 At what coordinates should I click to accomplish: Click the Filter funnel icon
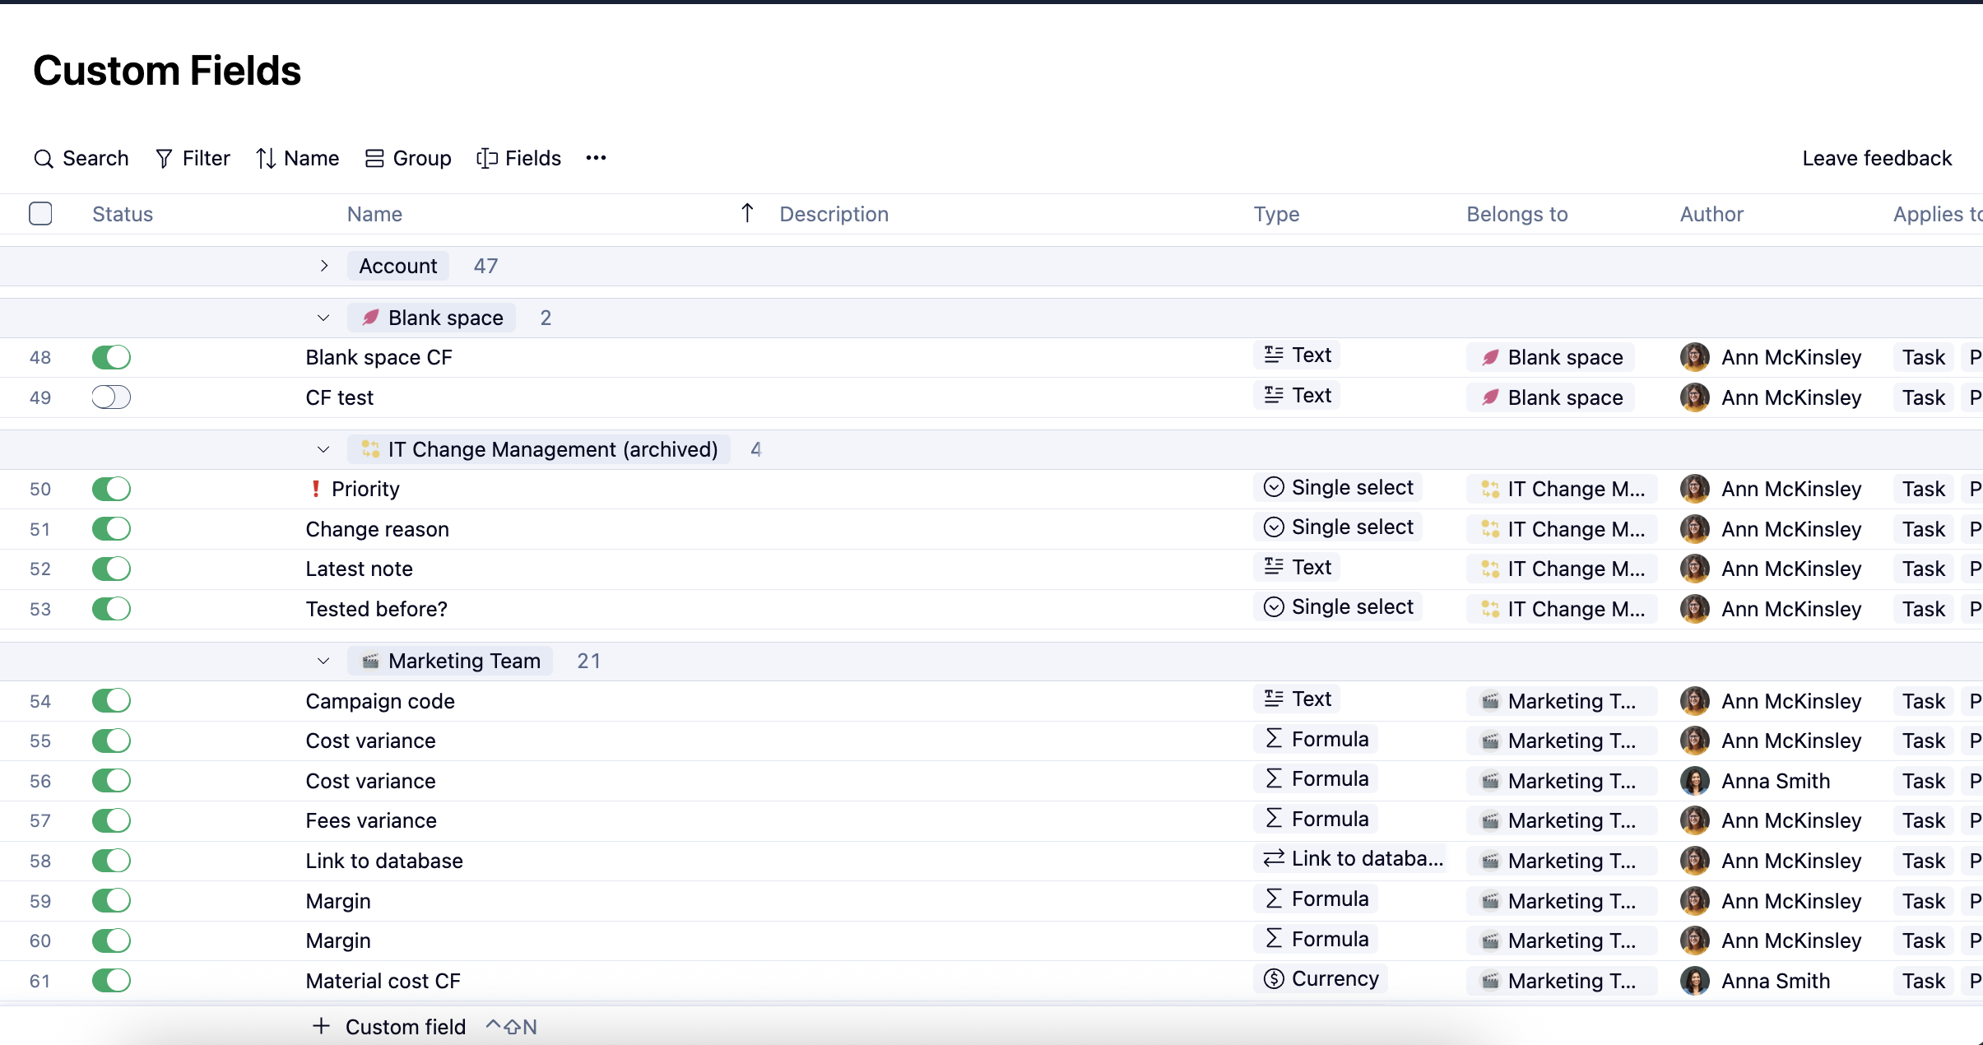[x=164, y=159]
